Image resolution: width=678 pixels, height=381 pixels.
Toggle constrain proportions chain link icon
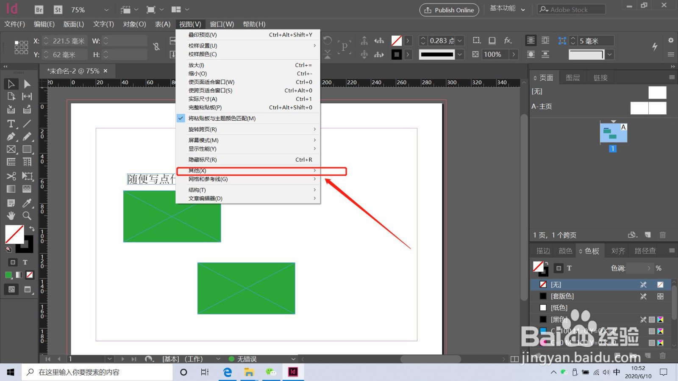pos(156,47)
